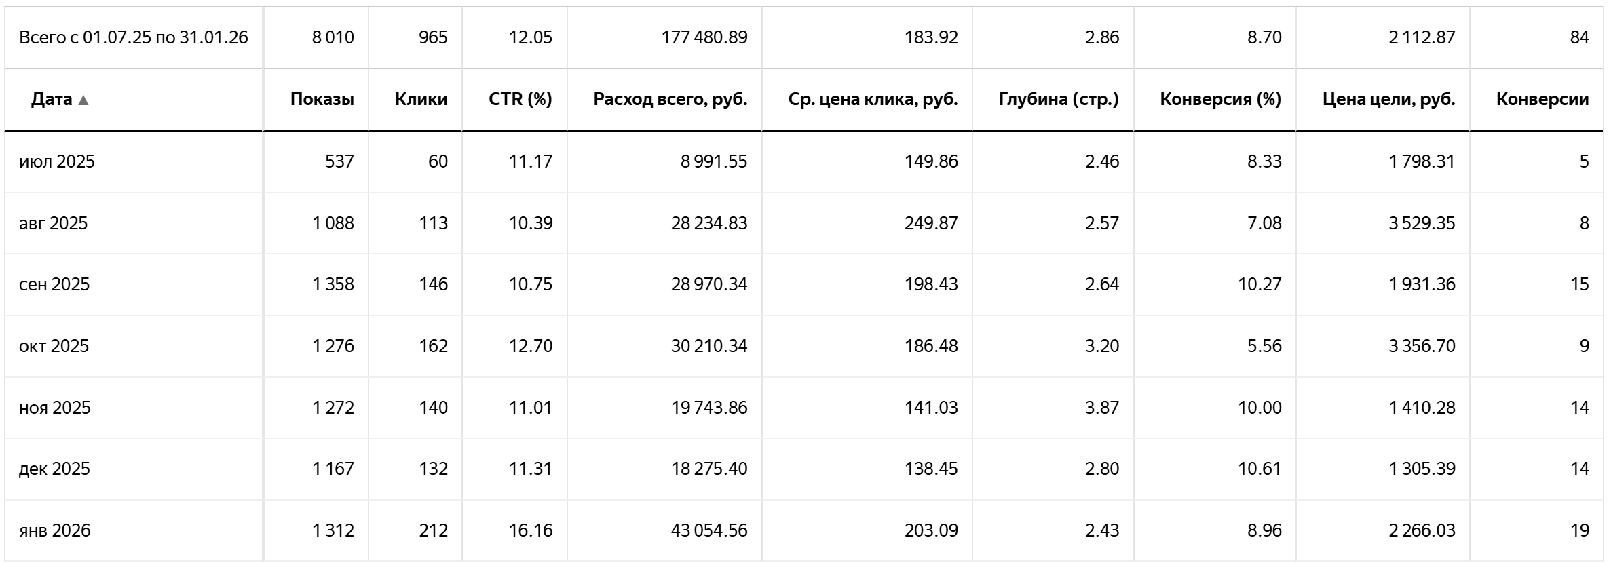Click the sort arrow next to Дата
This screenshot has width=1609, height=563.
83,100
